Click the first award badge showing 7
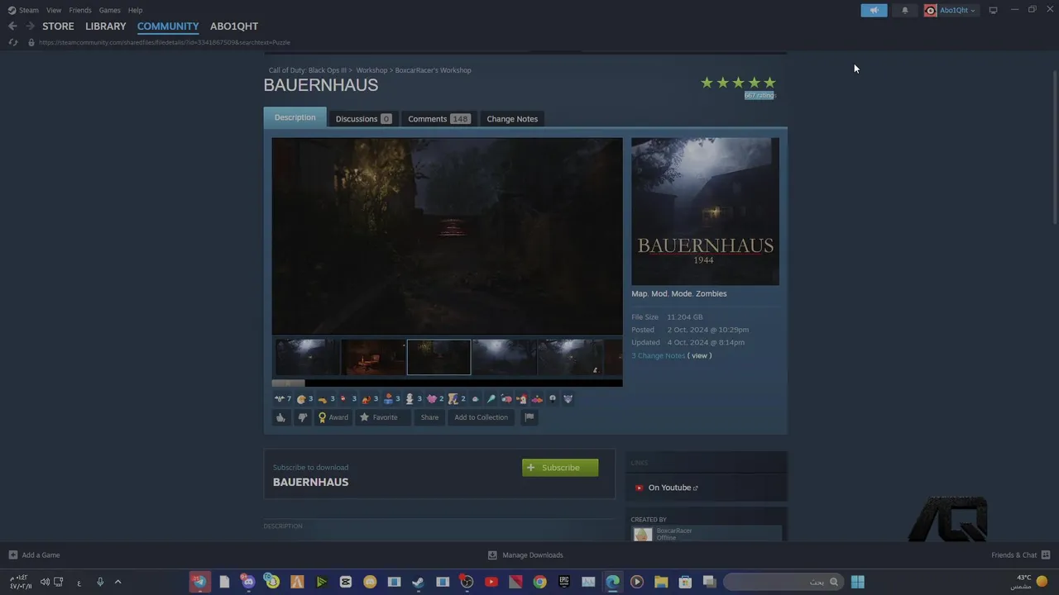 283,399
